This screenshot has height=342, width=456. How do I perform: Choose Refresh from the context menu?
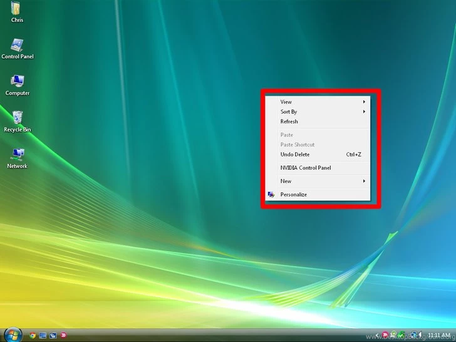(x=318, y=122)
